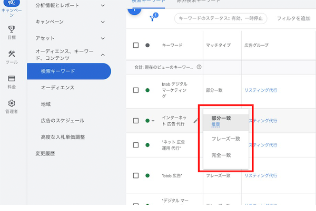The width and height of the screenshot is (316, 211).
Task: Click the キャンペーン megaphone icon
Action: (x=12, y=4)
